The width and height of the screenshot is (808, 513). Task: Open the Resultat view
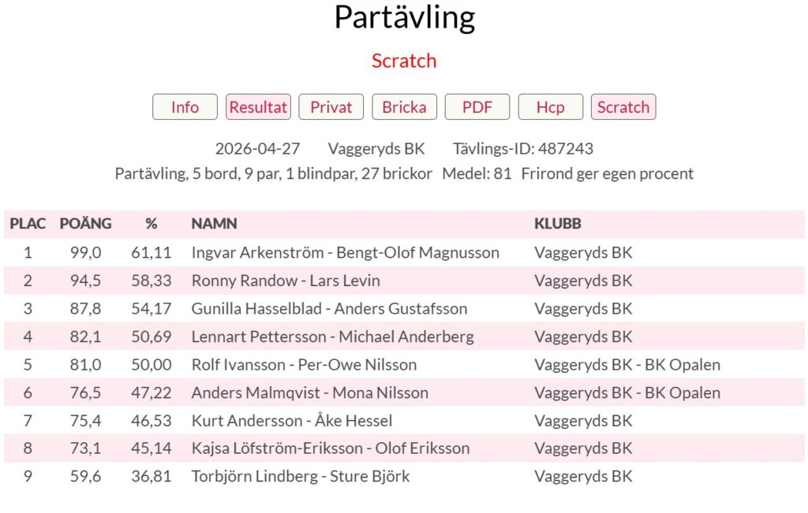point(258,107)
